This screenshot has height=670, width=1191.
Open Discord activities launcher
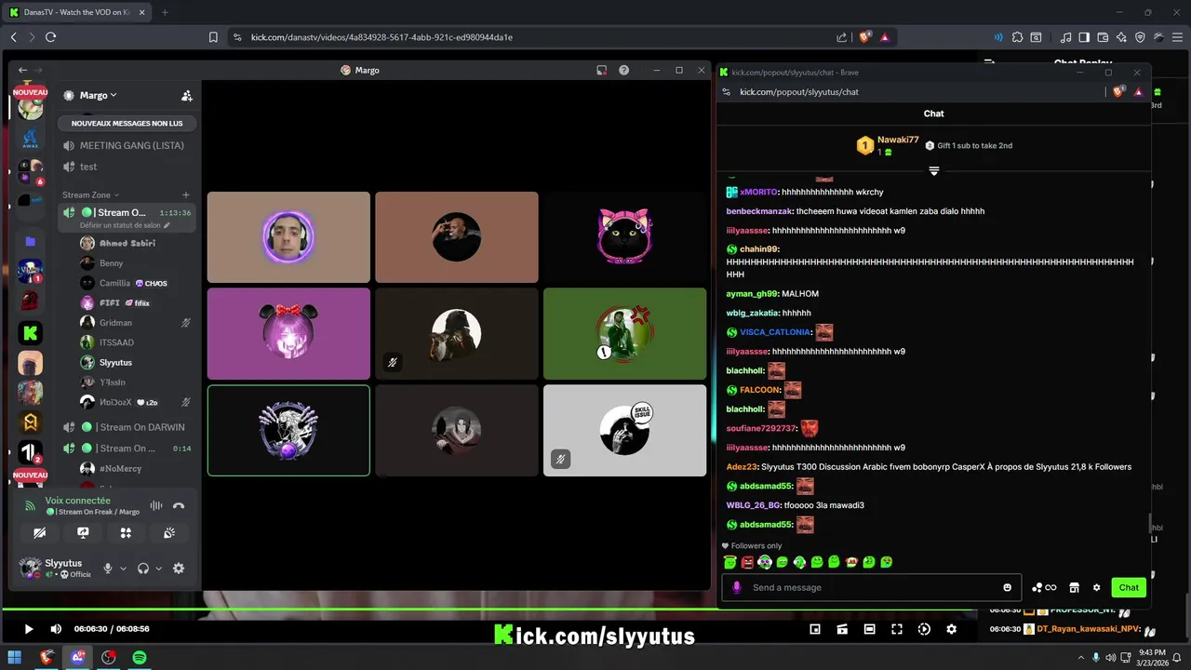(x=126, y=533)
